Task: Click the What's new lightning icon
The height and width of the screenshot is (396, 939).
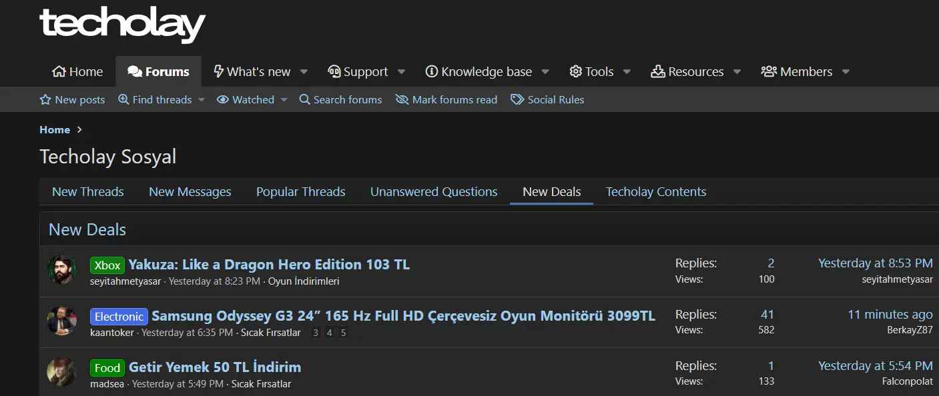Action: pos(218,71)
